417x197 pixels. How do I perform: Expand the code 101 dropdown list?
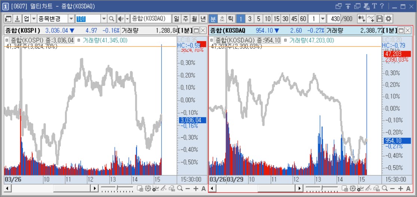[104, 19]
